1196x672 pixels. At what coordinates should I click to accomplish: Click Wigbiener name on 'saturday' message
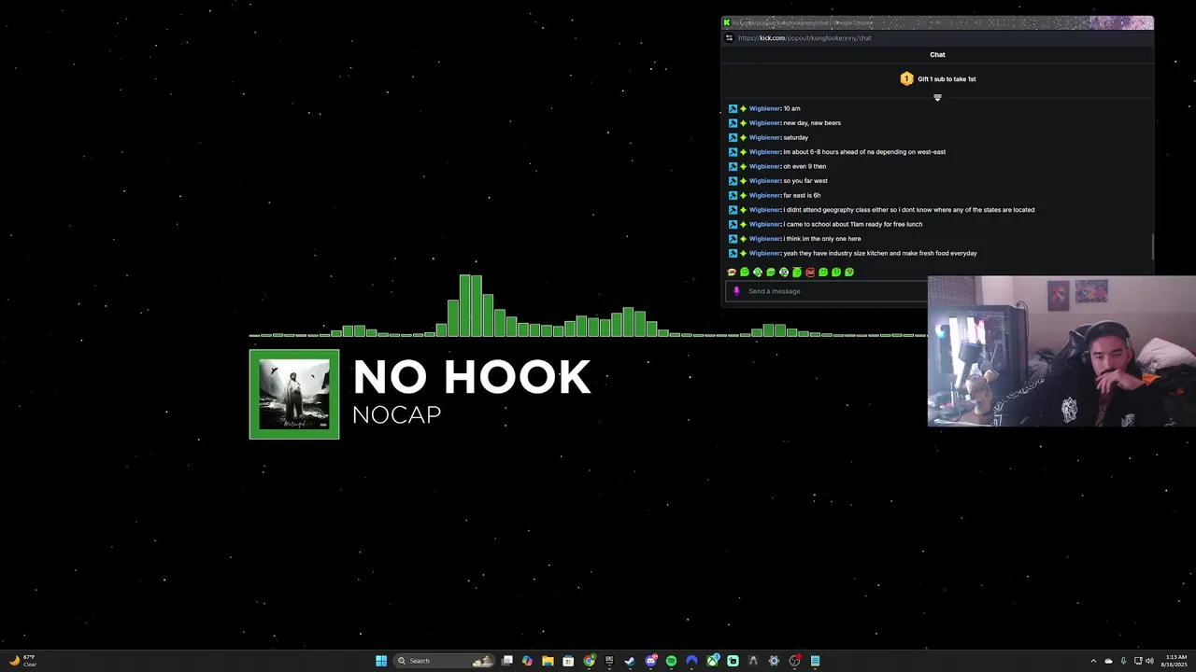(x=764, y=137)
